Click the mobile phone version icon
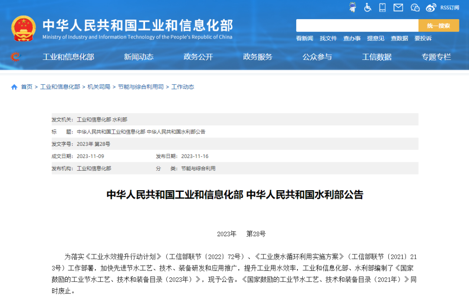 [382, 7]
